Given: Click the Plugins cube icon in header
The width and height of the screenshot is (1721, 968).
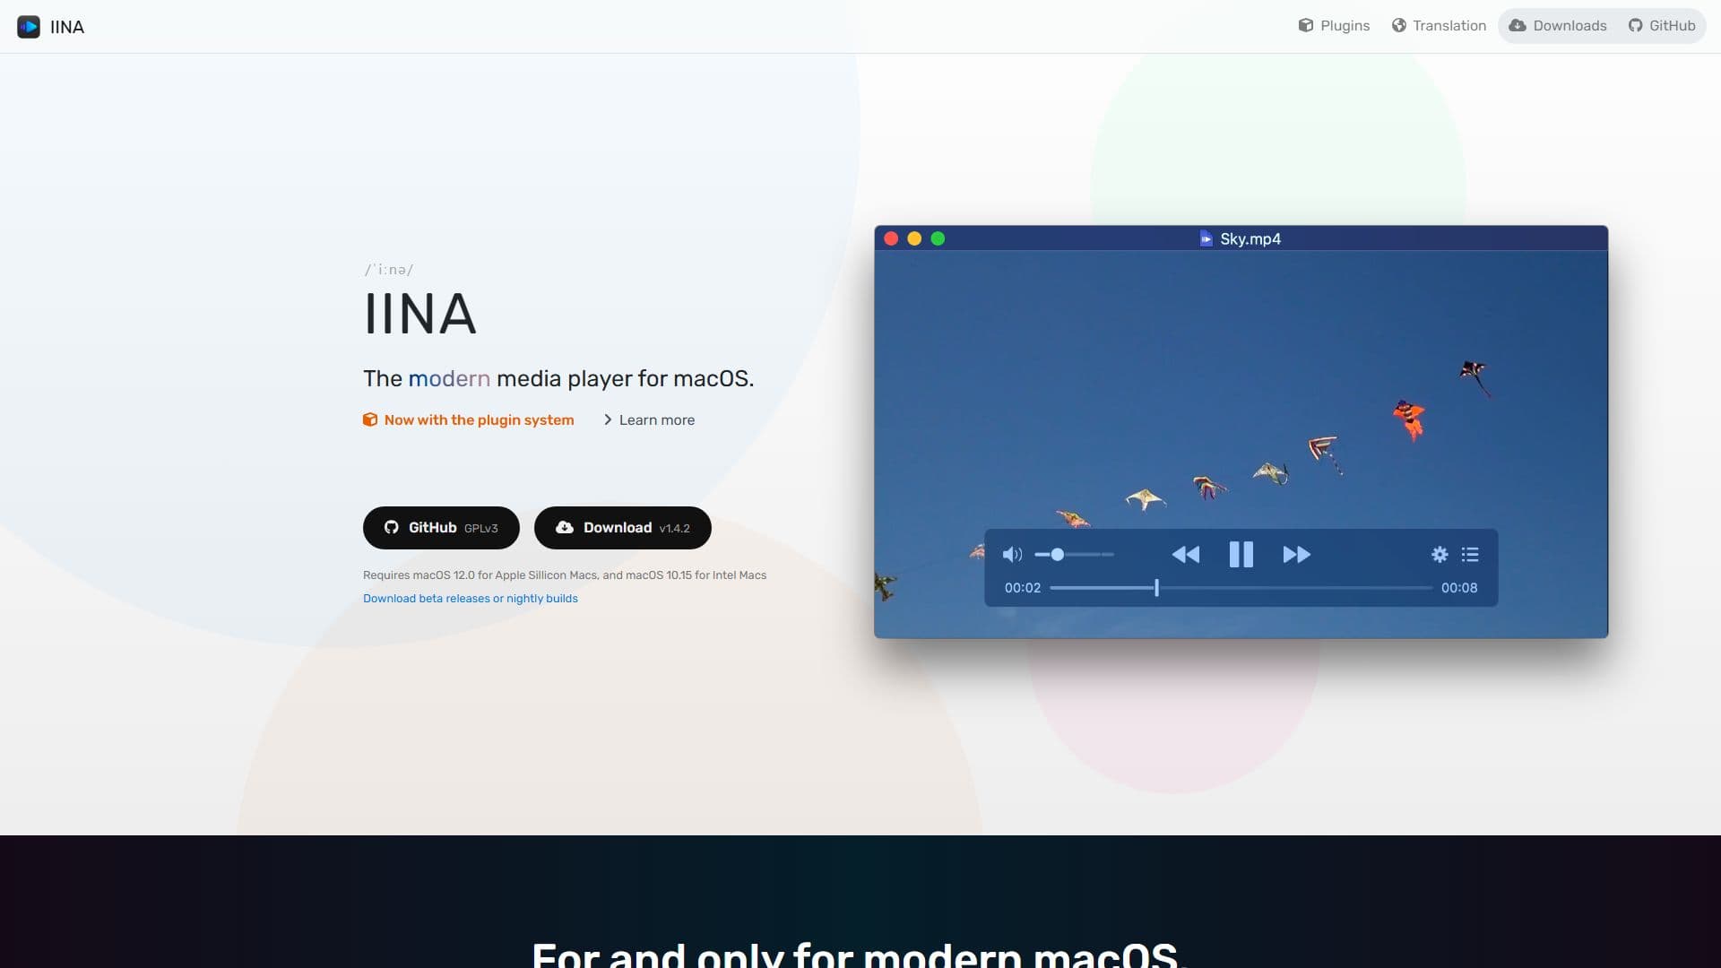Looking at the screenshot, I should pos(1306,25).
